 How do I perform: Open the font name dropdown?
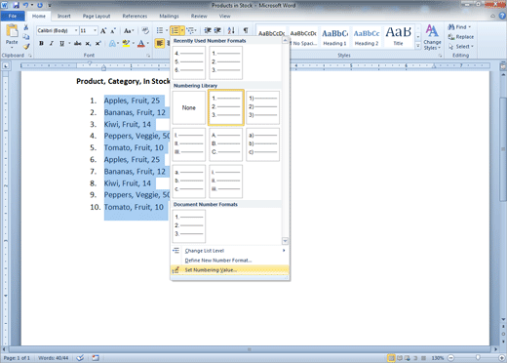point(76,30)
